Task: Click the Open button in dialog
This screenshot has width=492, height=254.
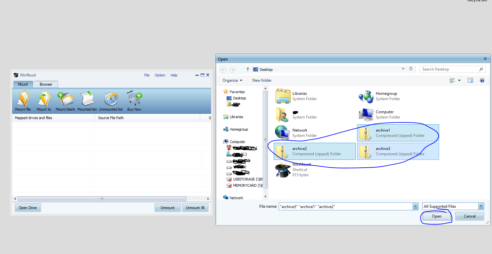Action: (x=437, y=216)
